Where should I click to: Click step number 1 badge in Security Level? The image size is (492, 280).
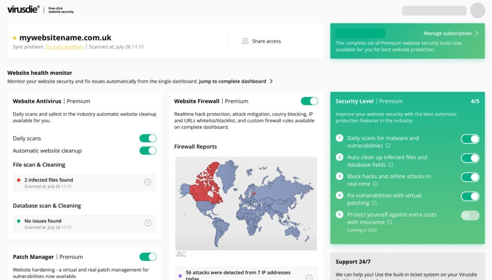point(339,138)
